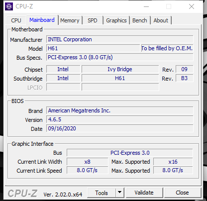Click the Validate button
Image resolution: width=207 pixels, height=201 pixels.
coord(144,193)
